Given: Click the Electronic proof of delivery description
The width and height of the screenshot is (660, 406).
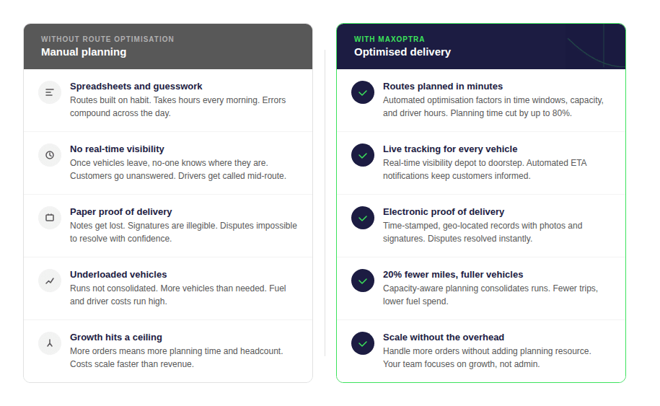Looking at the screenshot, I should (x=483, y=232).
